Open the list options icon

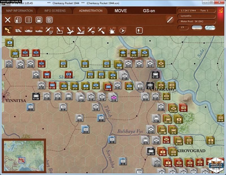29,20
